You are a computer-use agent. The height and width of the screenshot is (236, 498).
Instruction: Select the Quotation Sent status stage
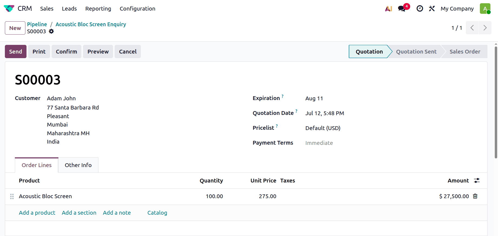[x=416, y=52]
